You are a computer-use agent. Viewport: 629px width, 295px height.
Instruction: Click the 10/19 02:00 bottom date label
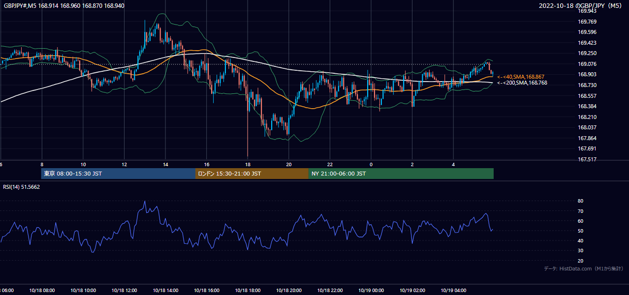(412, 291)
